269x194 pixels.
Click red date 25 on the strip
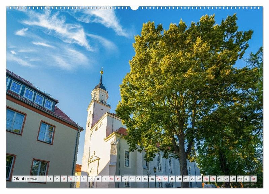[x=213, y=179]
